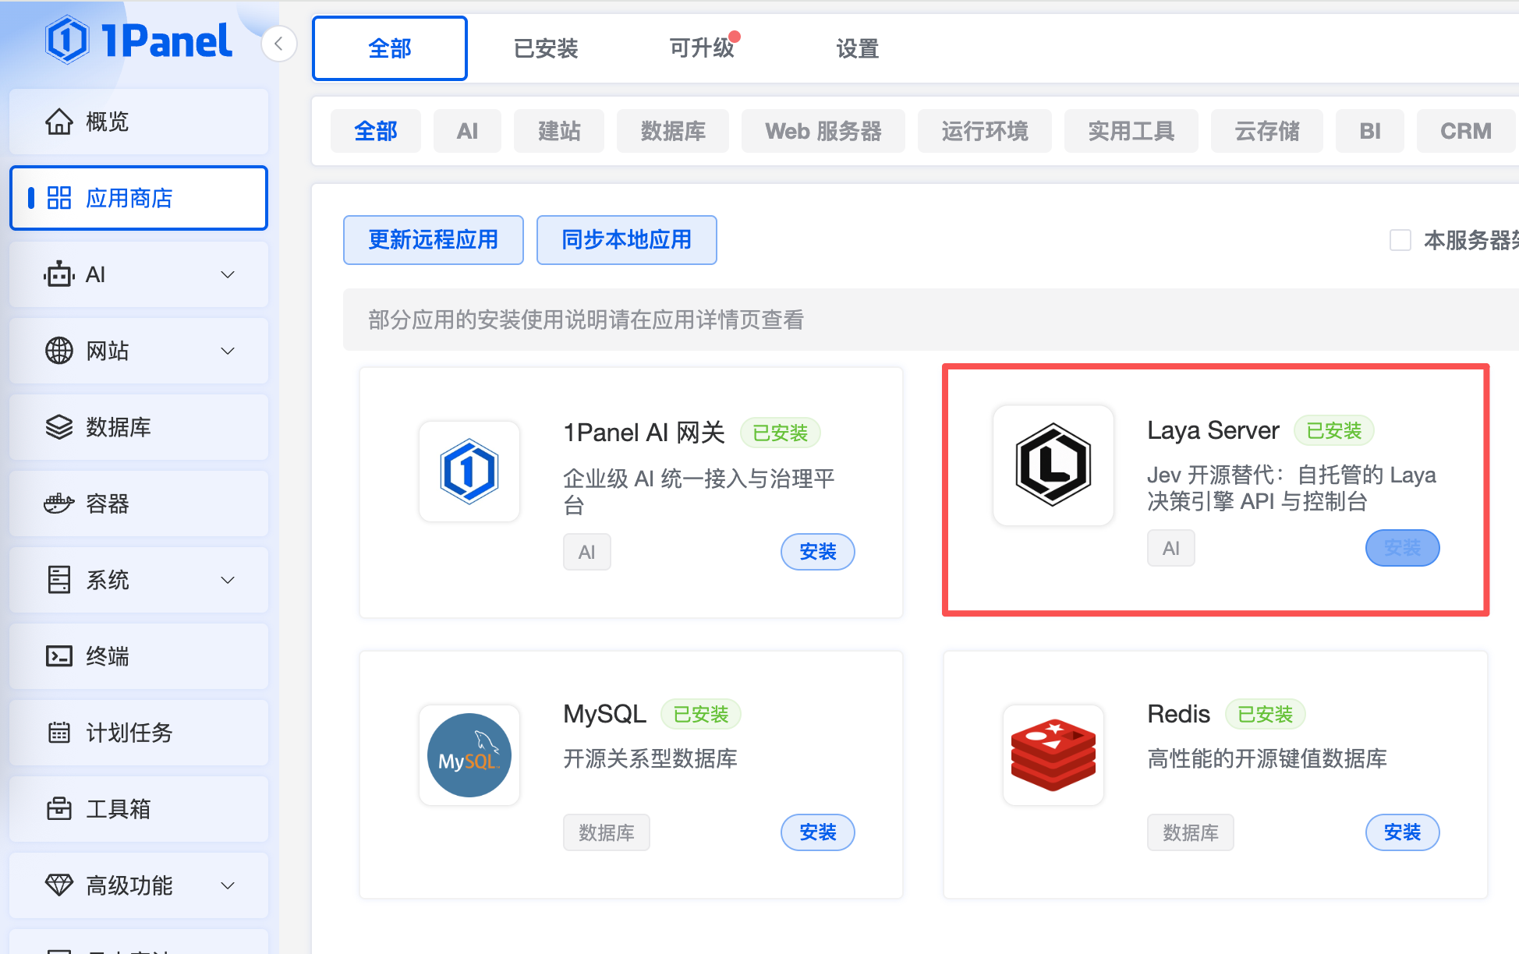Click the 更新远程应用 button
Screen dimensions: 1519x954
434,240
